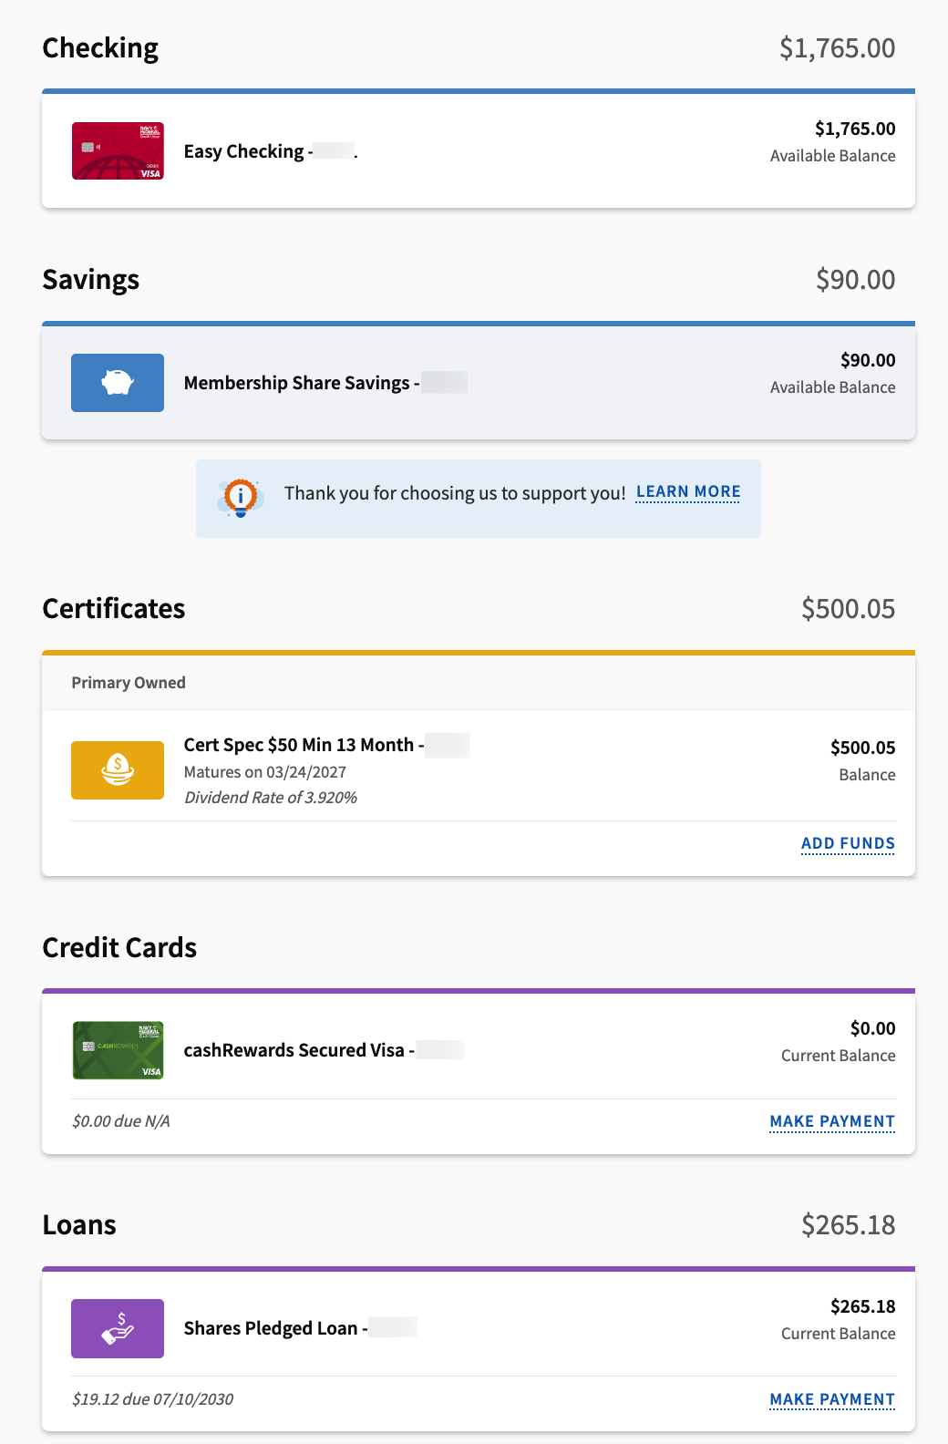The width and height of the screenshot is (948, 1444).
Task: Open the Learn More link
Action: 688,492
